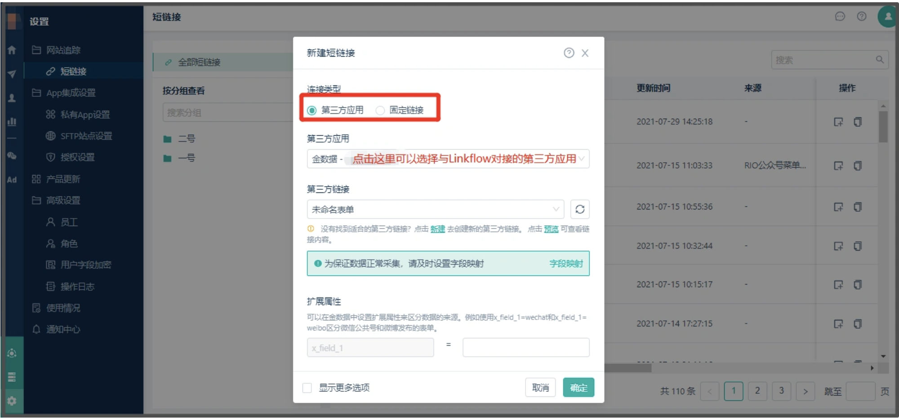899x418 pixels.
Task: Open 通知中心 in the sidebar
Action: click(56, 329)
